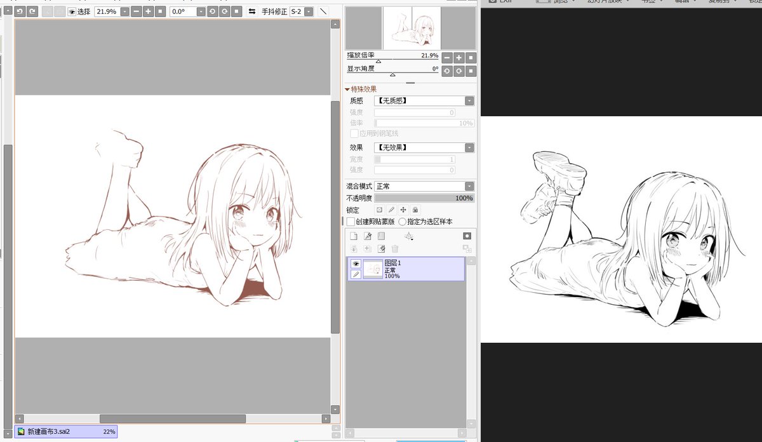Flip the canvas view horizontally
Viewport: 762px width, 442px height.
pos(252,11)
